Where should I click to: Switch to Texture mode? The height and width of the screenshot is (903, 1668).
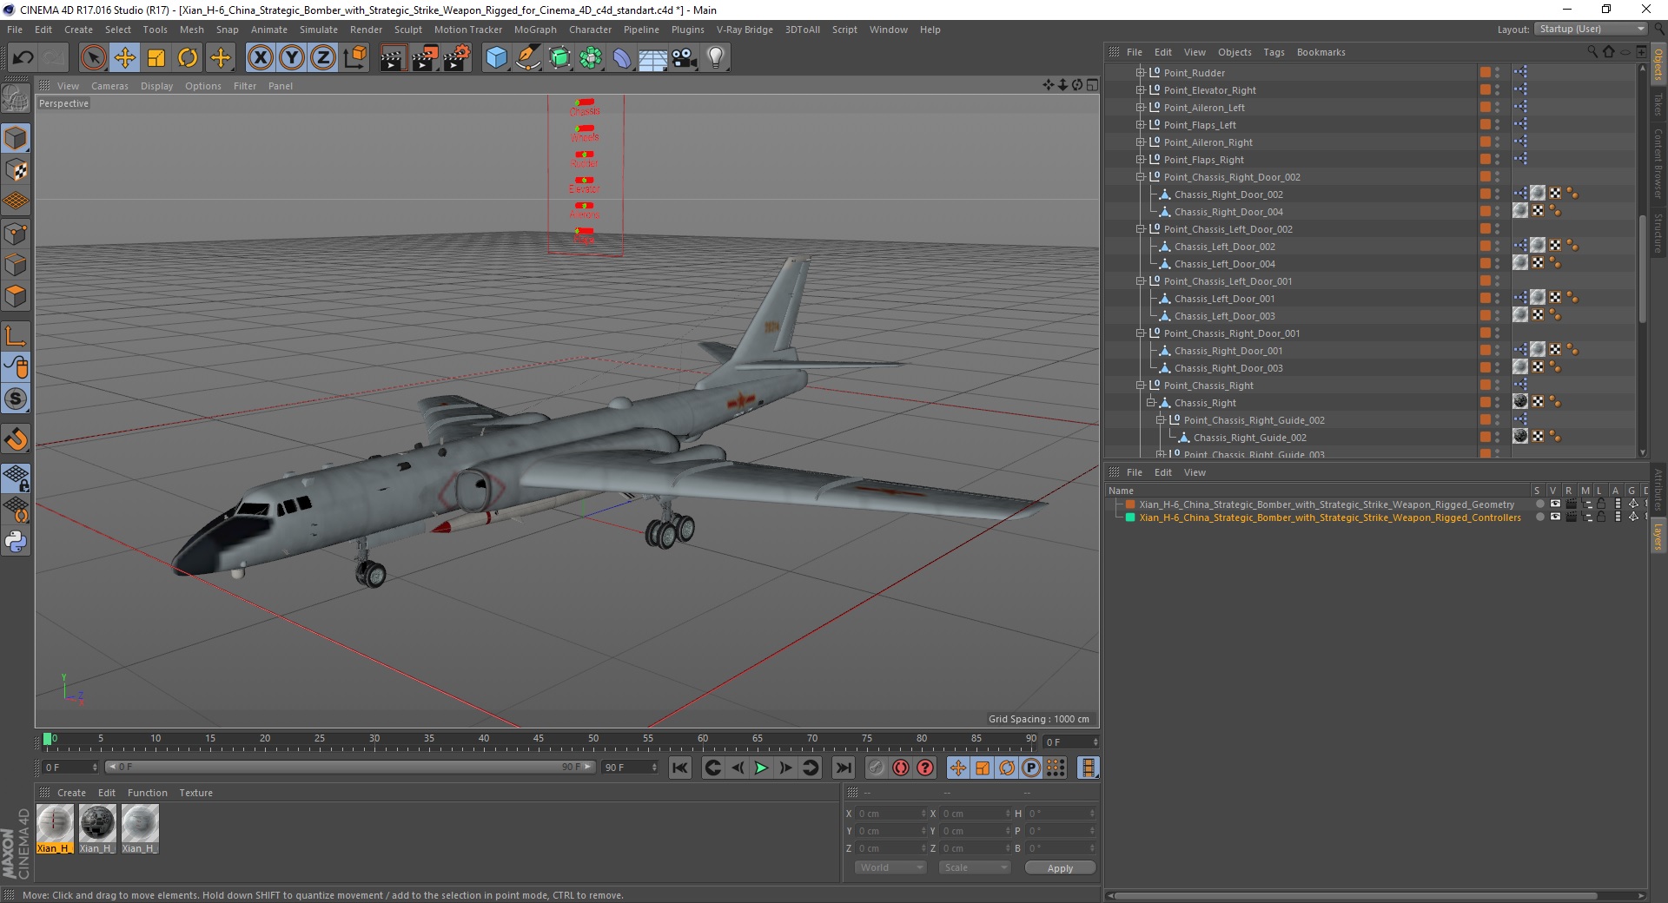(x=16, y=170)
